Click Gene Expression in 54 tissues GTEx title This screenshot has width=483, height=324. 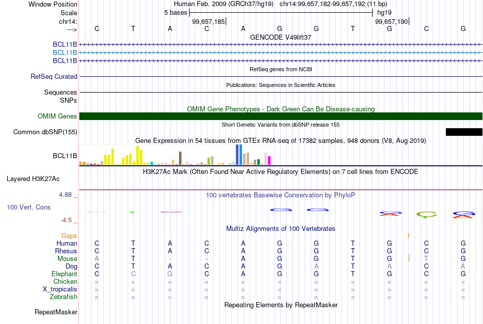tap(281, 141)
